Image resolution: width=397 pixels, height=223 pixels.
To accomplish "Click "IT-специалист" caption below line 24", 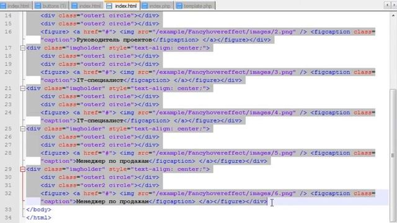I will tap(100, 121).
